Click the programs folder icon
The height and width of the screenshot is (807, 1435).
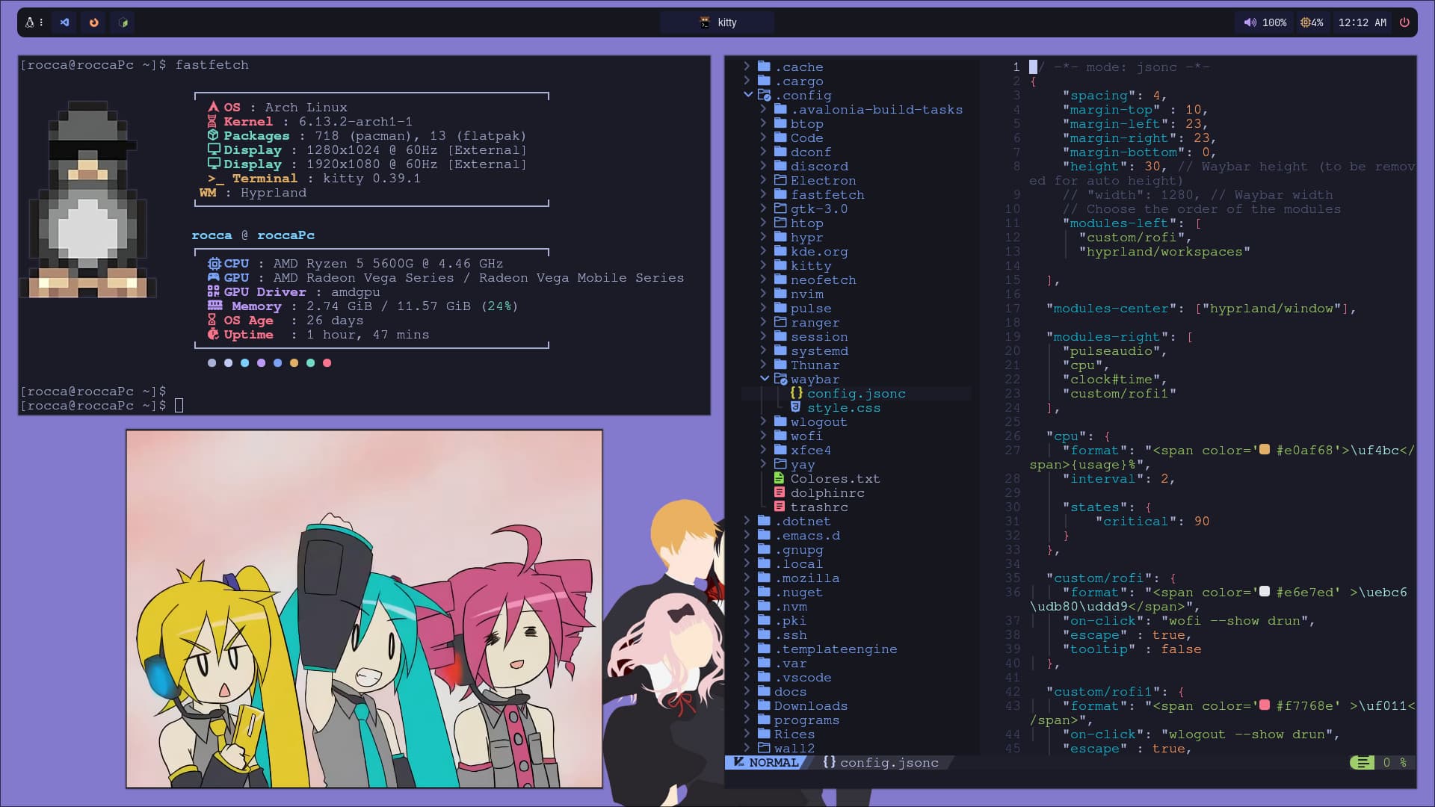click(764, 720)
